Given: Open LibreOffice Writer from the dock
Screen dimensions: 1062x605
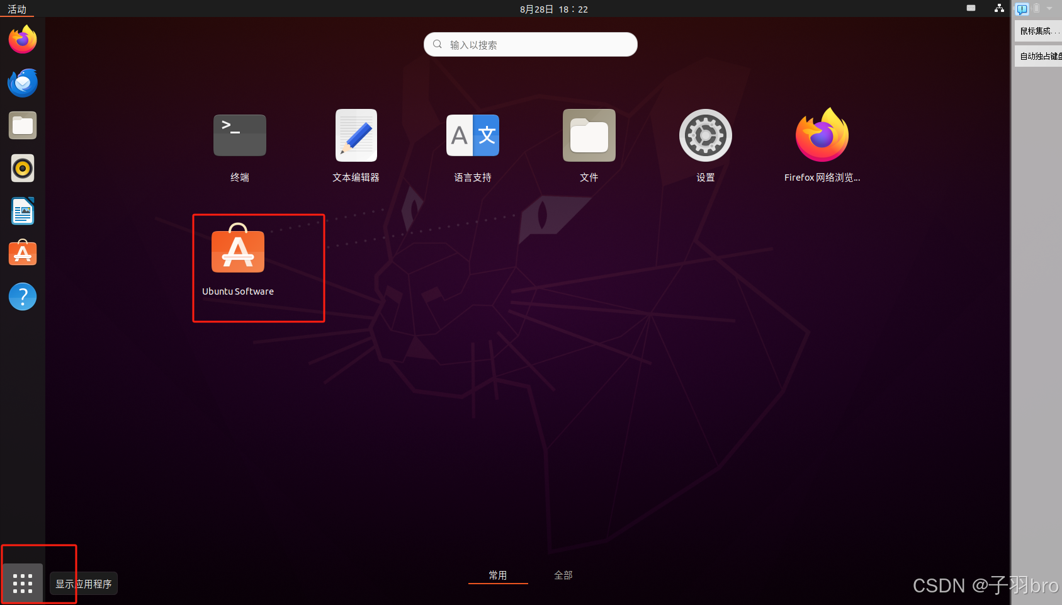Looking at the screenshot, I should point(23,211).
